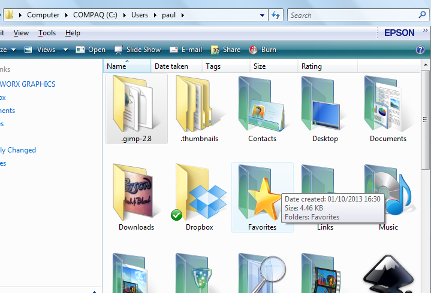Go to COMPAQ (C:) in address path
The width and height of the screenshot is (431, 293).
tap(95, 15)
